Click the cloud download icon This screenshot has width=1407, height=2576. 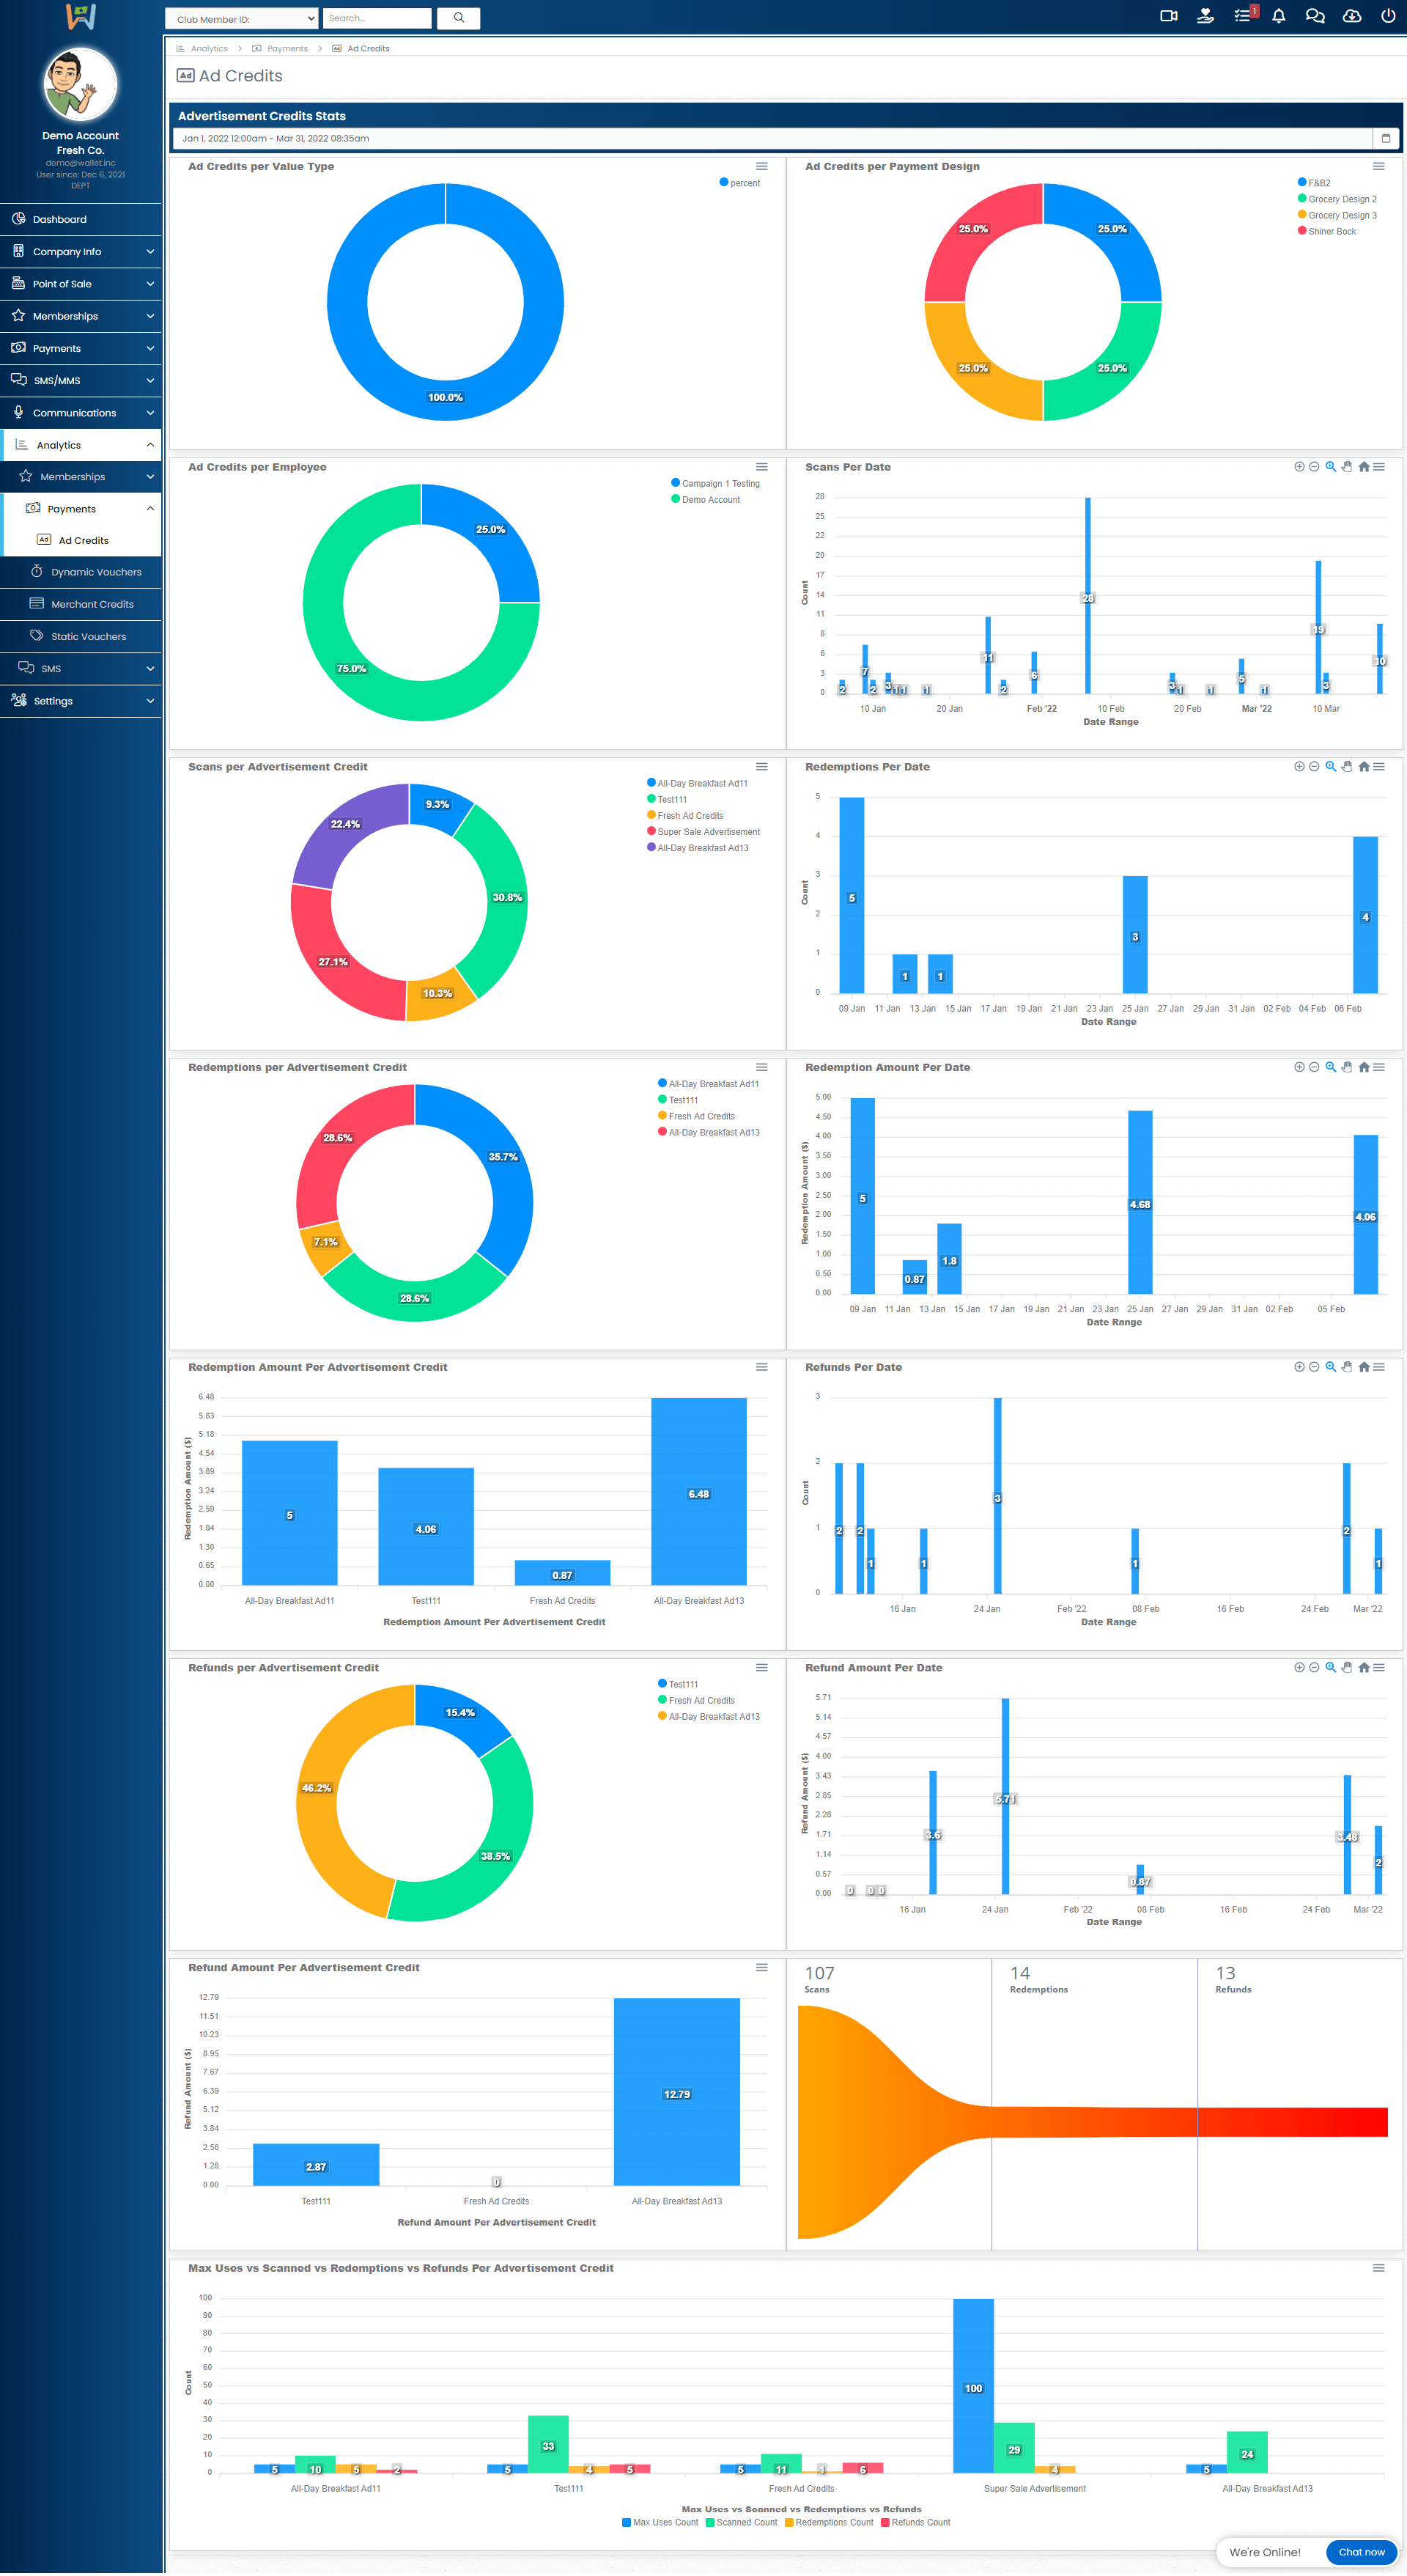pos(1351,16)
